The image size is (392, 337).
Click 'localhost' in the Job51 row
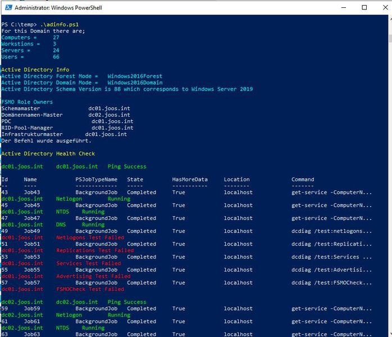click(238, 244)
